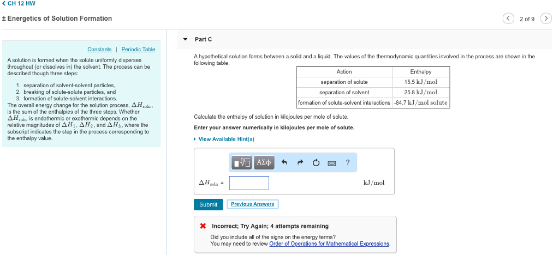
Task: Open the Periodic Table link
Action: 138,50
